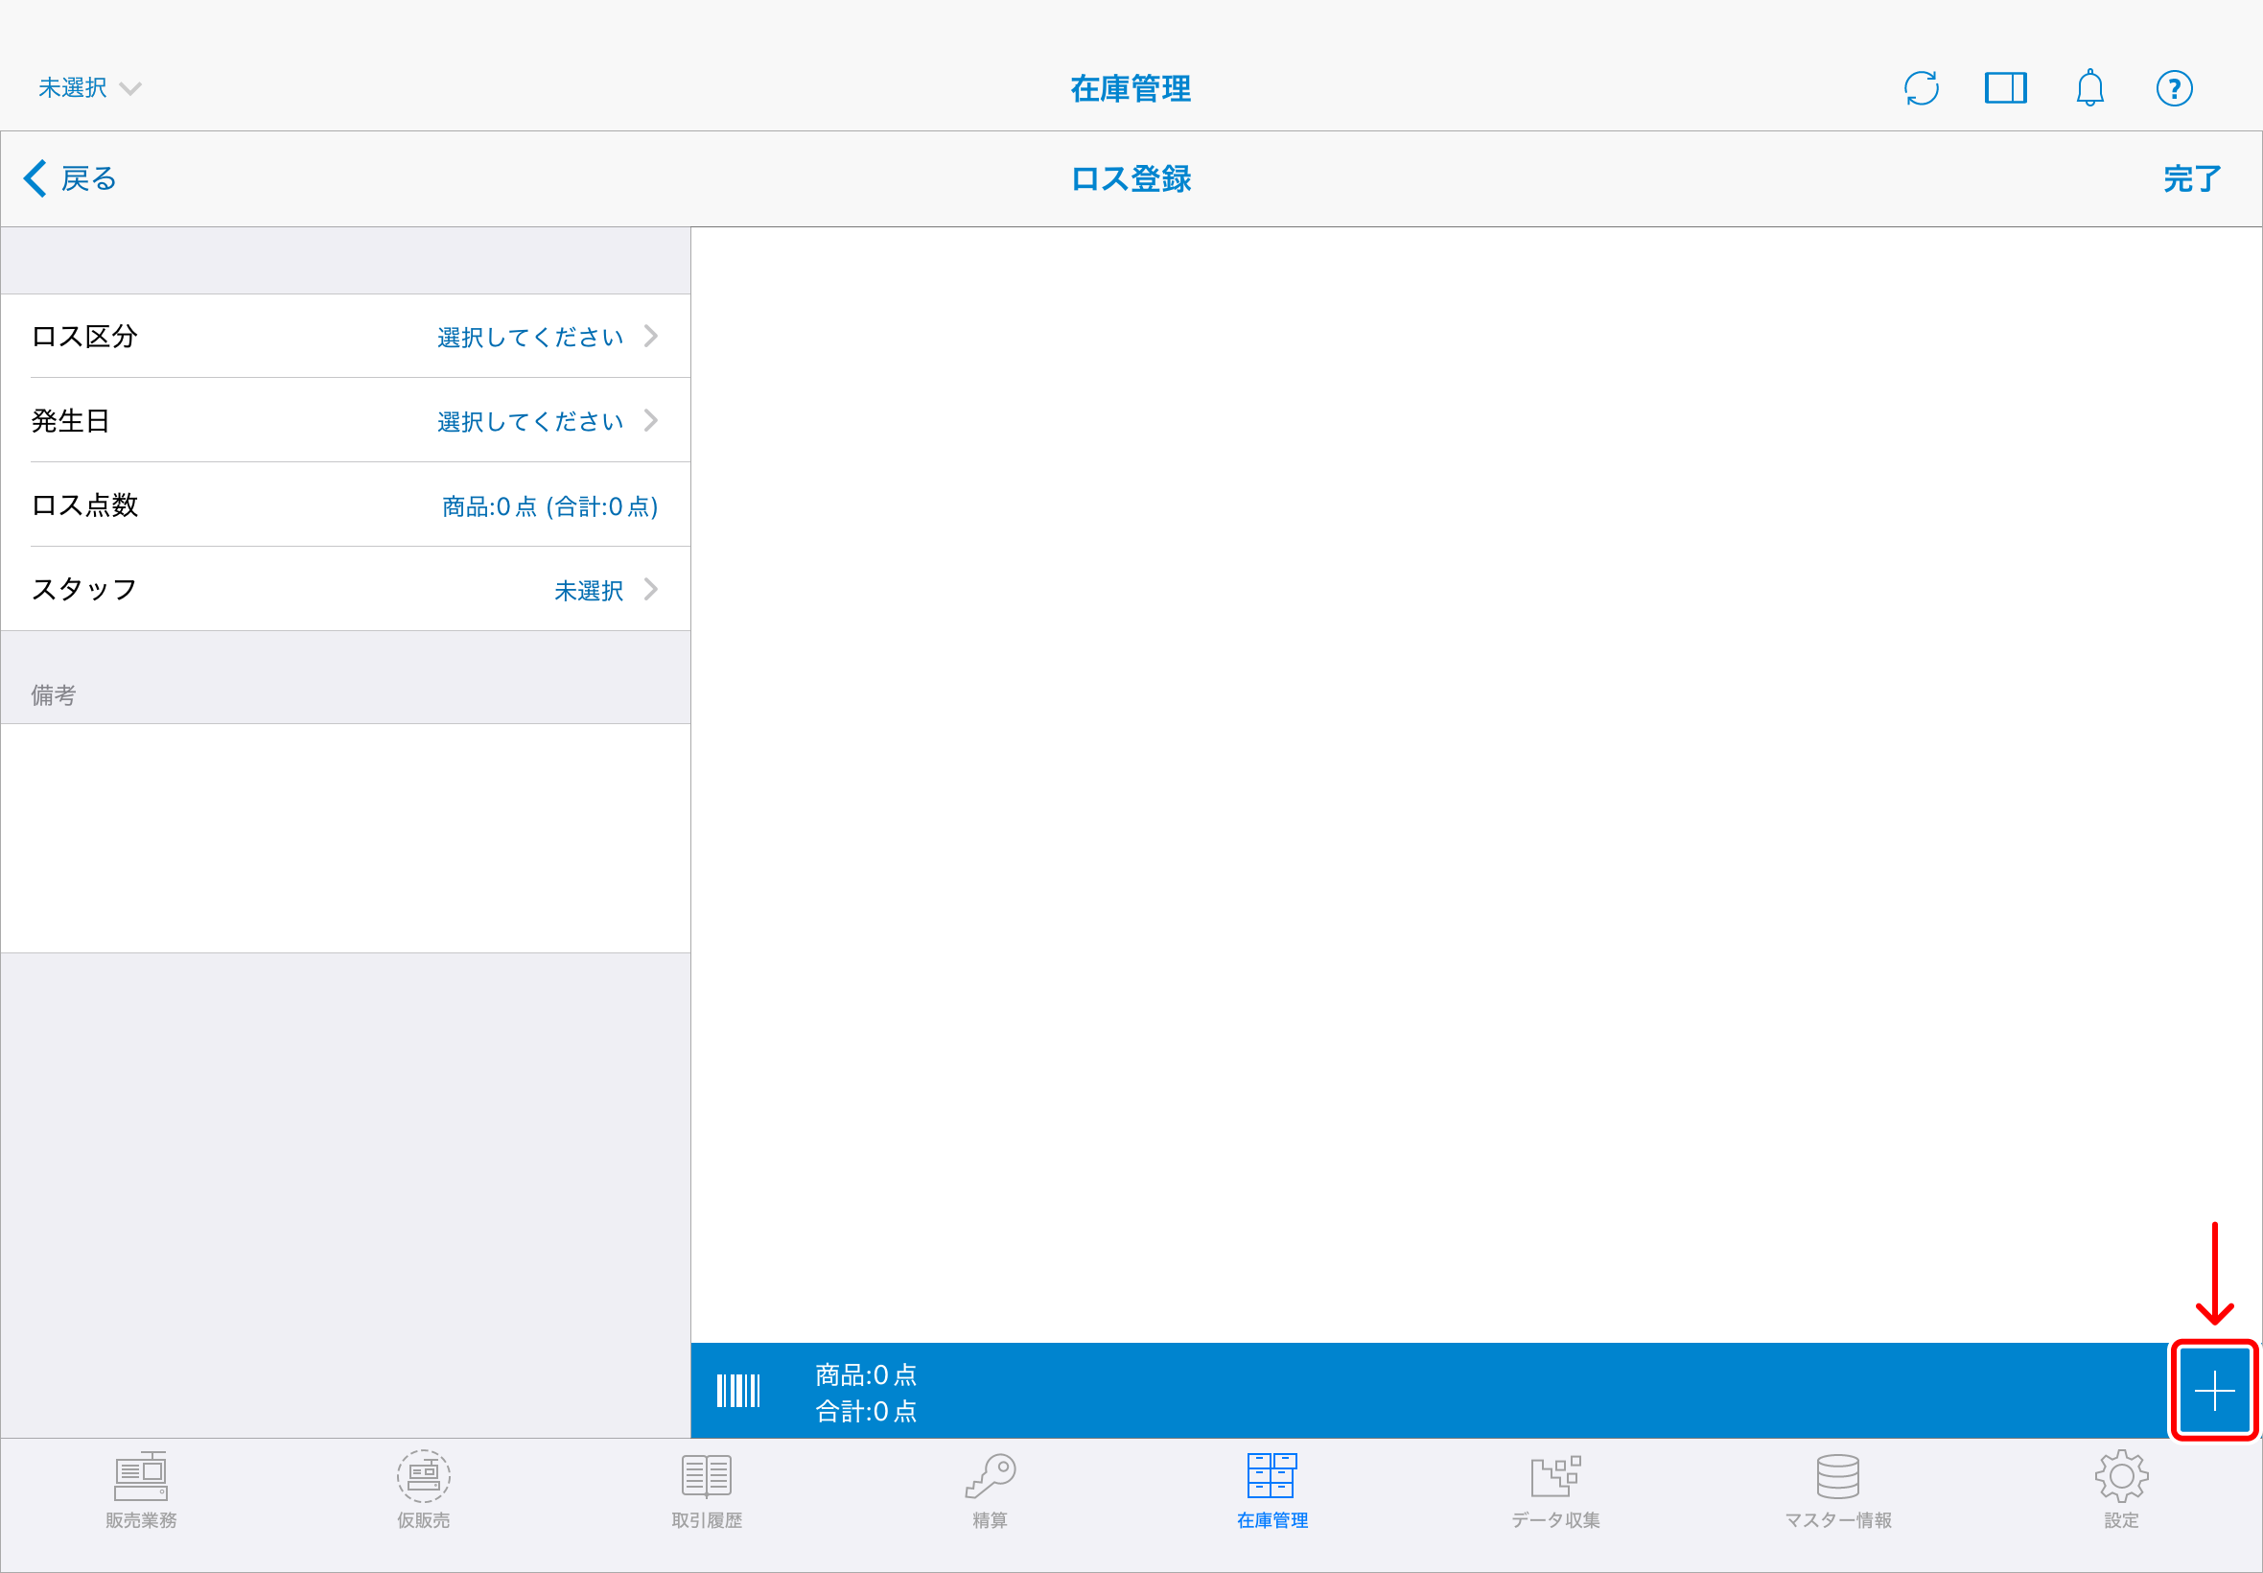
Task: Expand the 未選択 store dropdown
Action: (x=88, y=88)
